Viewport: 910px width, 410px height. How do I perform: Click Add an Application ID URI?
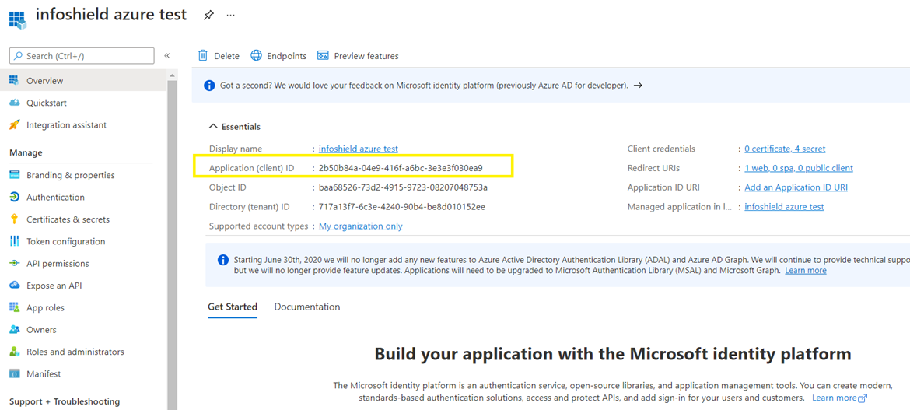tap(796, 187)
